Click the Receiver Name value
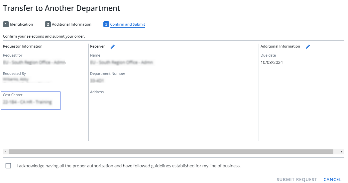348x183 pixels. click(121, 63)
